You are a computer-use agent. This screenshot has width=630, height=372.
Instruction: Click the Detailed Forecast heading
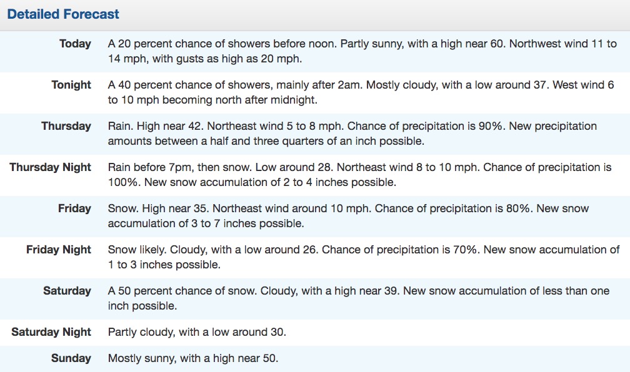[63, 14]
